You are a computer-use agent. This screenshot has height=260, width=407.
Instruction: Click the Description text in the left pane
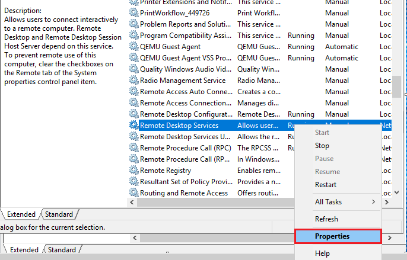tap(62, 46)
